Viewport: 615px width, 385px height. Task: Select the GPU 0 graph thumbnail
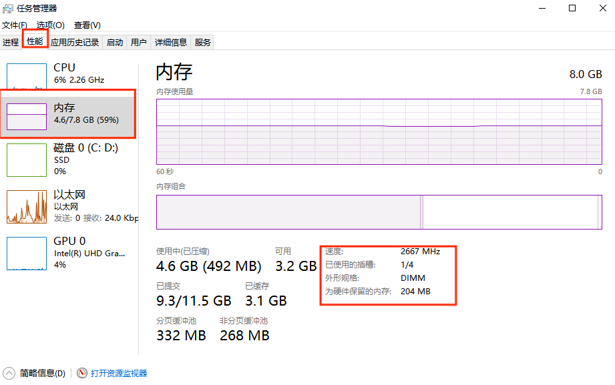27,254
